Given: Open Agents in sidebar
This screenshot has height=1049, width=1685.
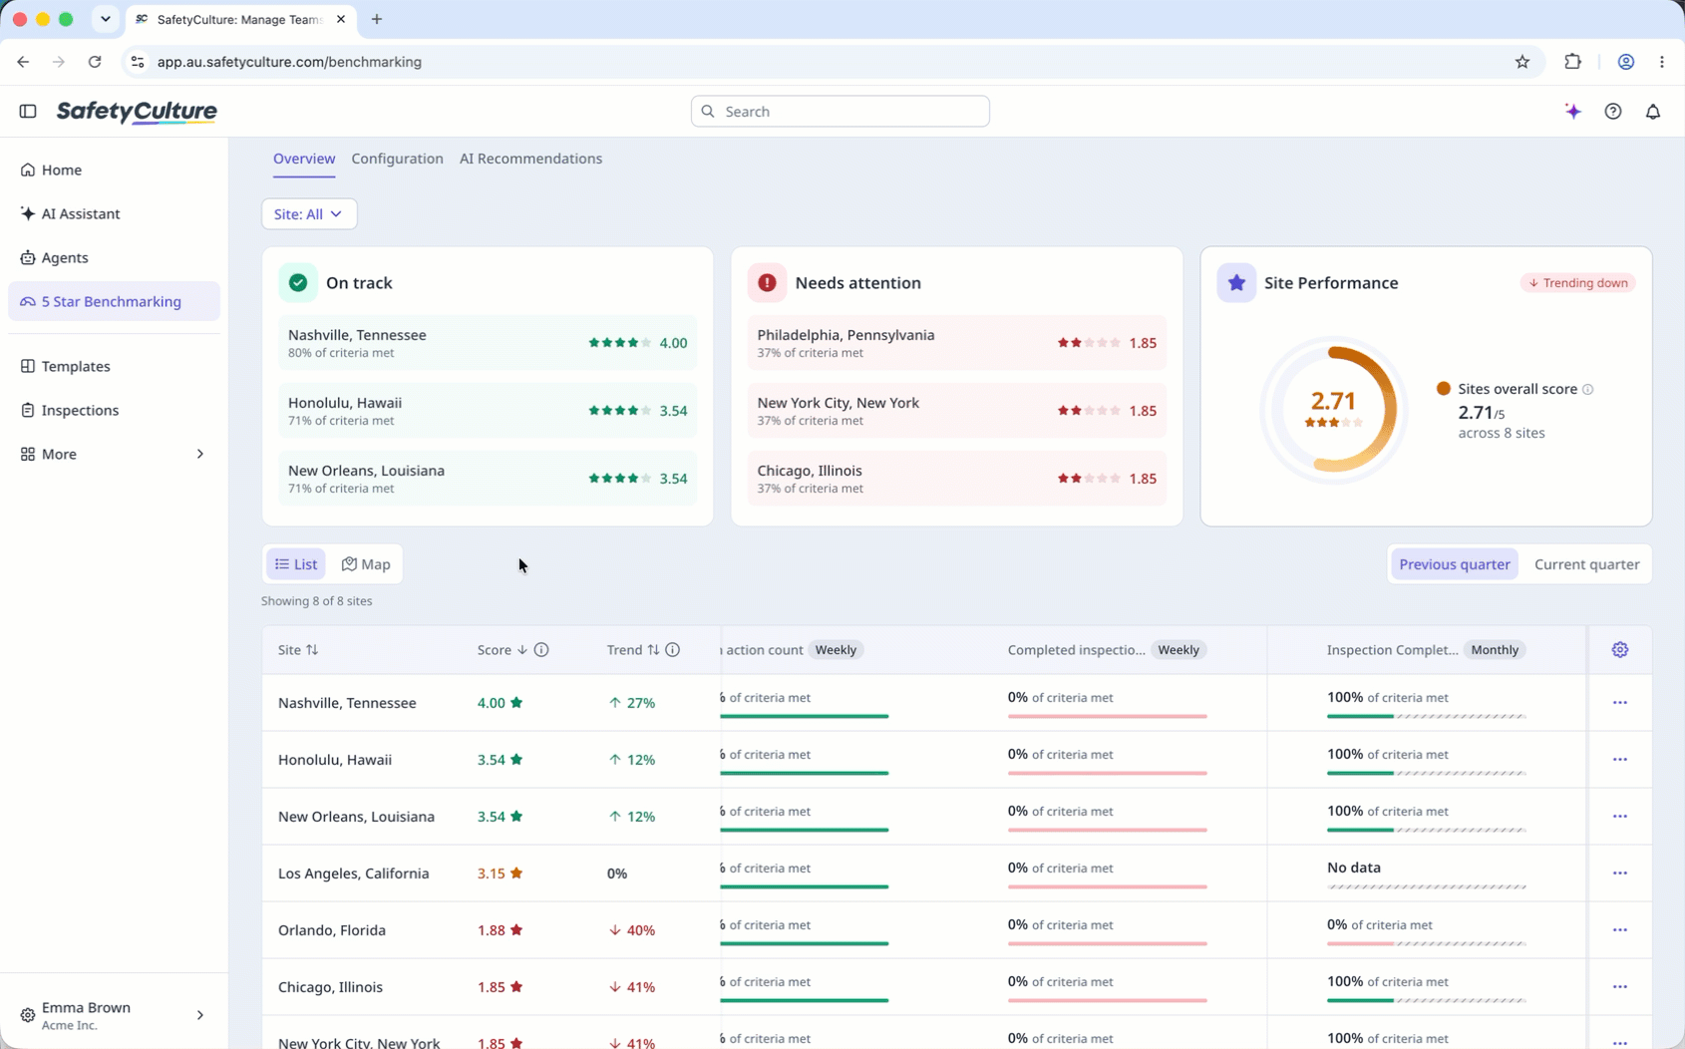Looking at the screenshot, I should (x=114, y=258).
